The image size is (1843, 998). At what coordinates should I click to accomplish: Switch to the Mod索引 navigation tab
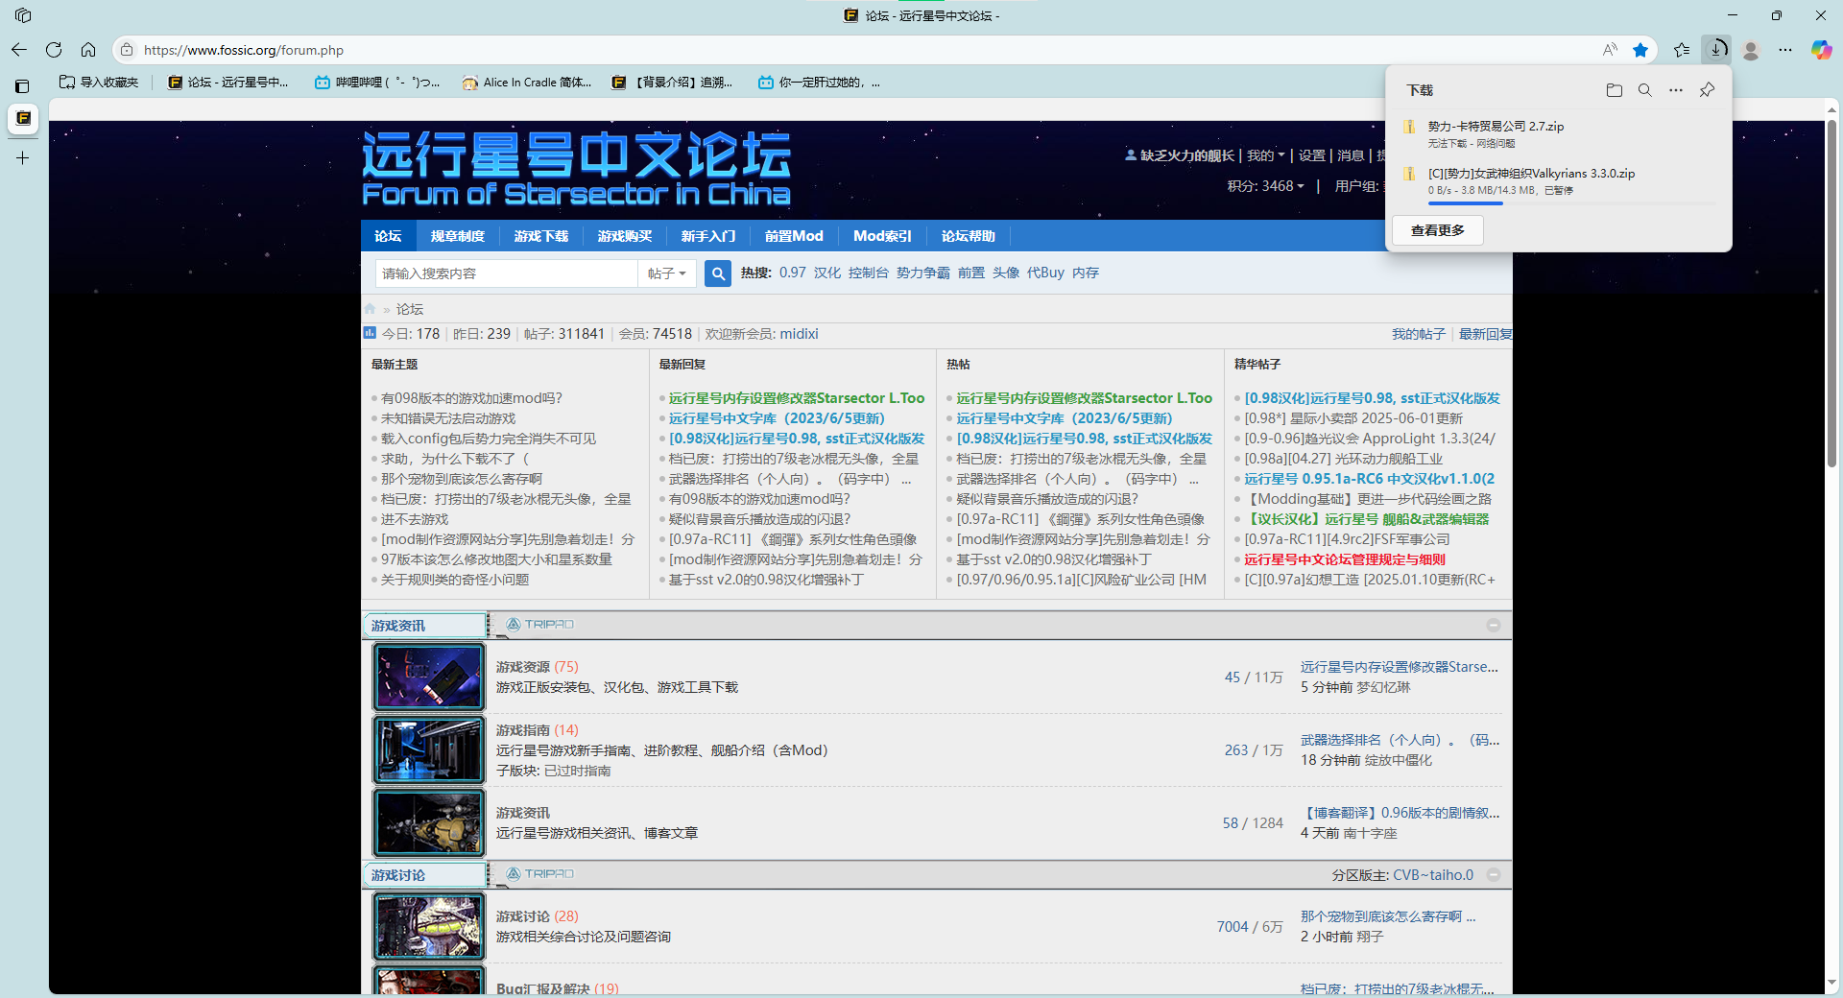pyautogui.click(x=882, y=236)
